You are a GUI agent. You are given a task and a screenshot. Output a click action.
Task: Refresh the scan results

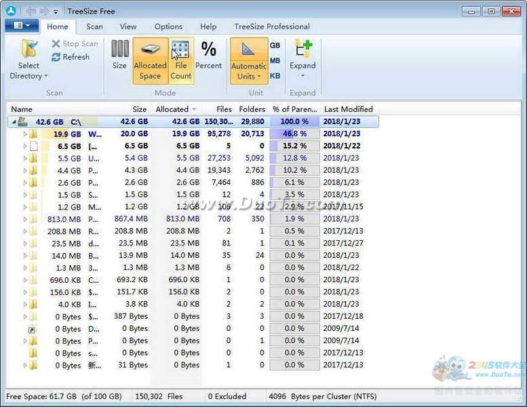[71, 57]
